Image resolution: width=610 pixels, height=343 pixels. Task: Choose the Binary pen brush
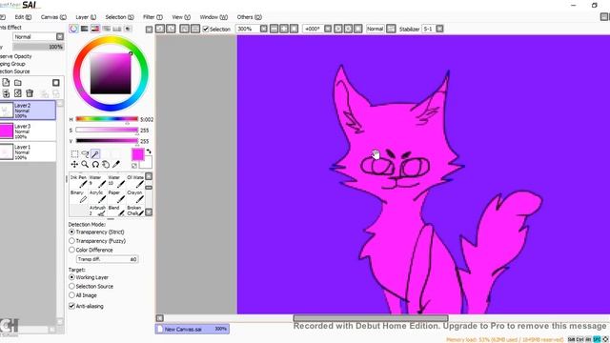coord(79,196)
